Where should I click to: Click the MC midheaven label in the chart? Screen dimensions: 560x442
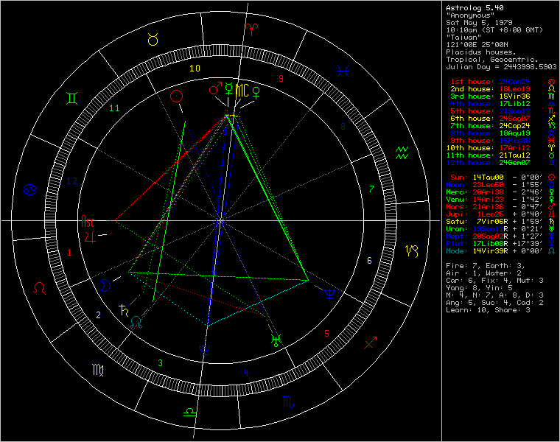click(242, 89)
